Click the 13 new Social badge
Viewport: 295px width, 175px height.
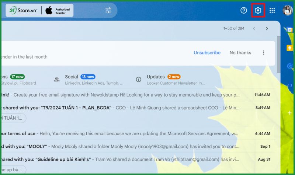point(88,77)
